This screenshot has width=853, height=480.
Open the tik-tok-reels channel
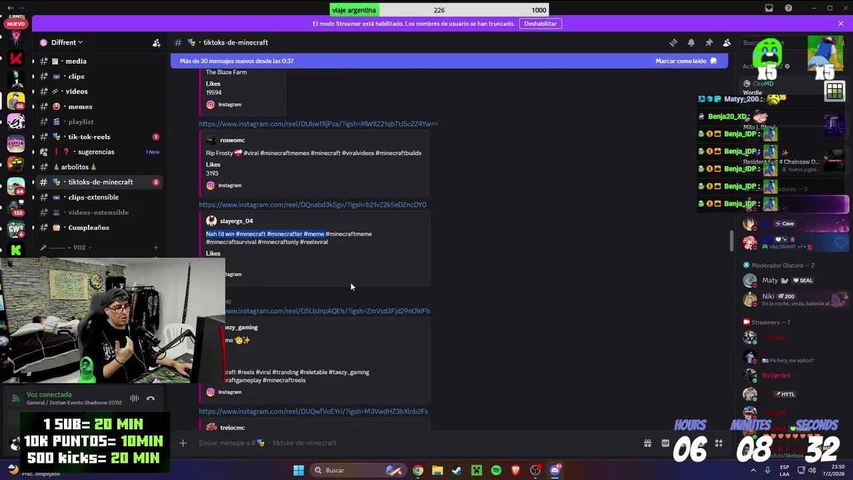[99, 137]
